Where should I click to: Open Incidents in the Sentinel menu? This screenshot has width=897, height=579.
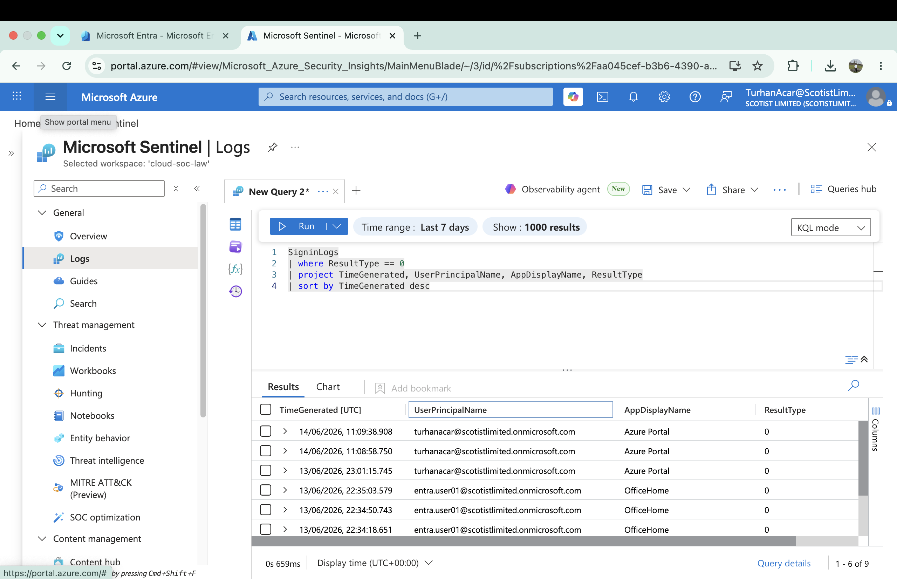coord(88,348)
